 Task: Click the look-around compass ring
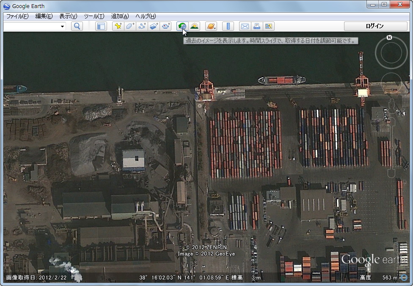(x=391, y=53)
